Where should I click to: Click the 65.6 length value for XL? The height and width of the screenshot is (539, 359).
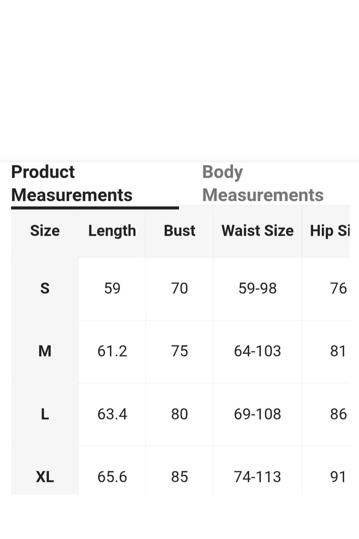click(112, 477)
